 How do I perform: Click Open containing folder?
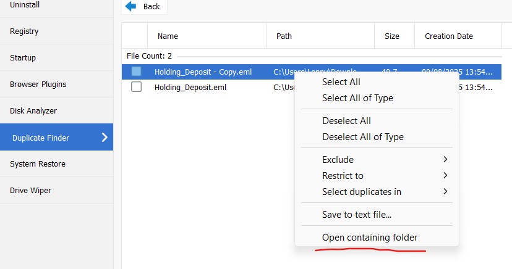[x=369, y=238]
